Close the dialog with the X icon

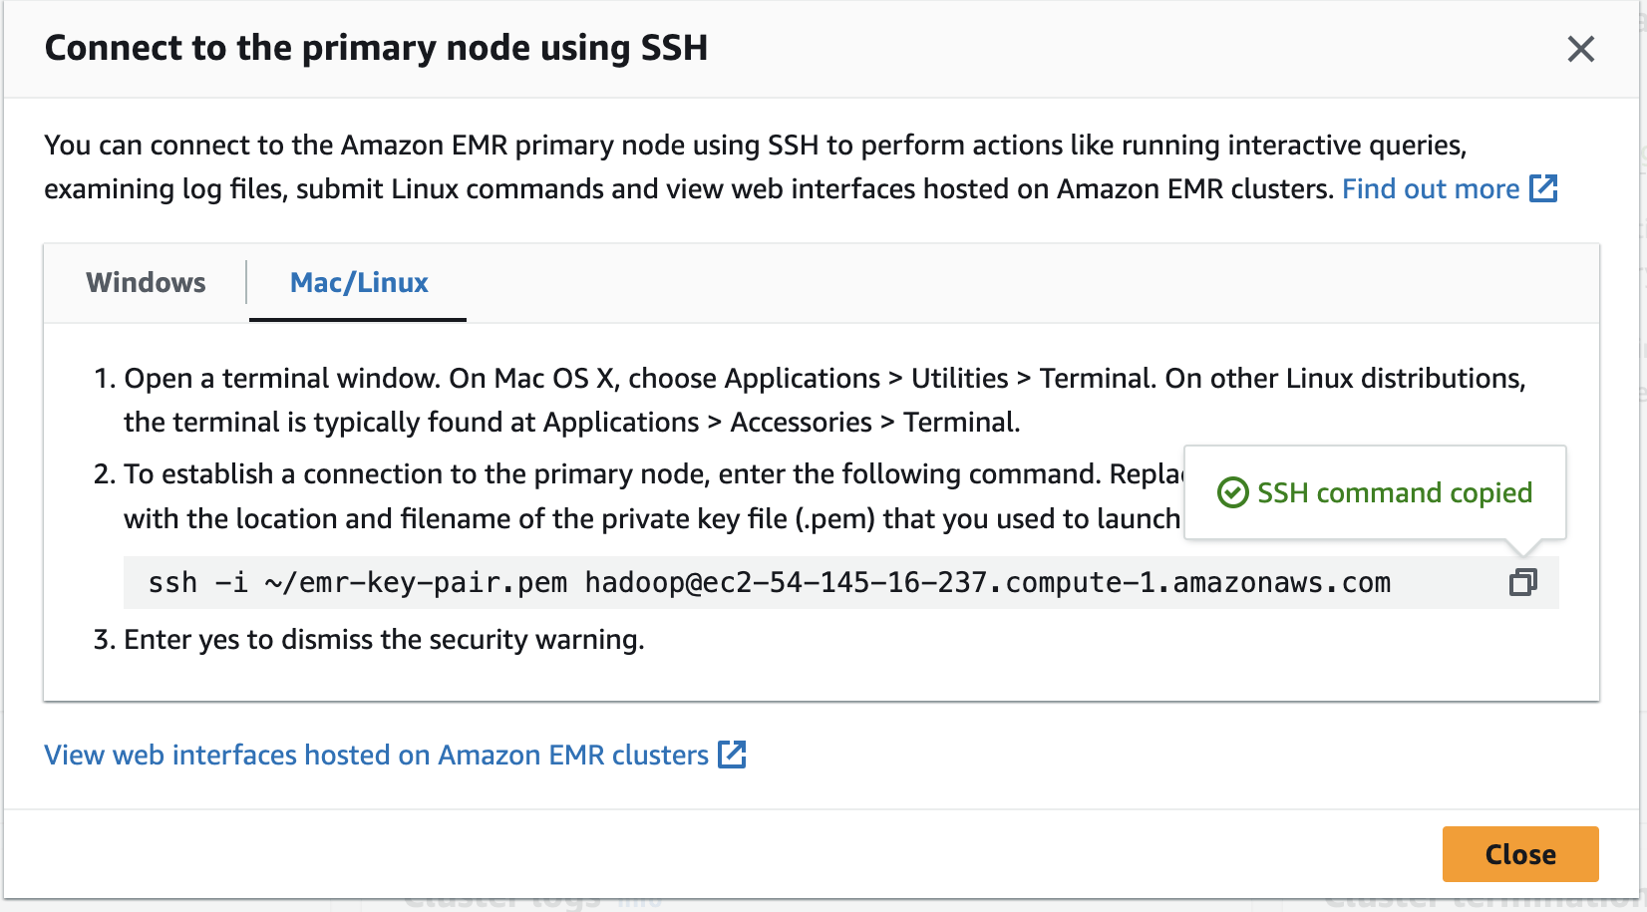click(x=1580, y=49)
